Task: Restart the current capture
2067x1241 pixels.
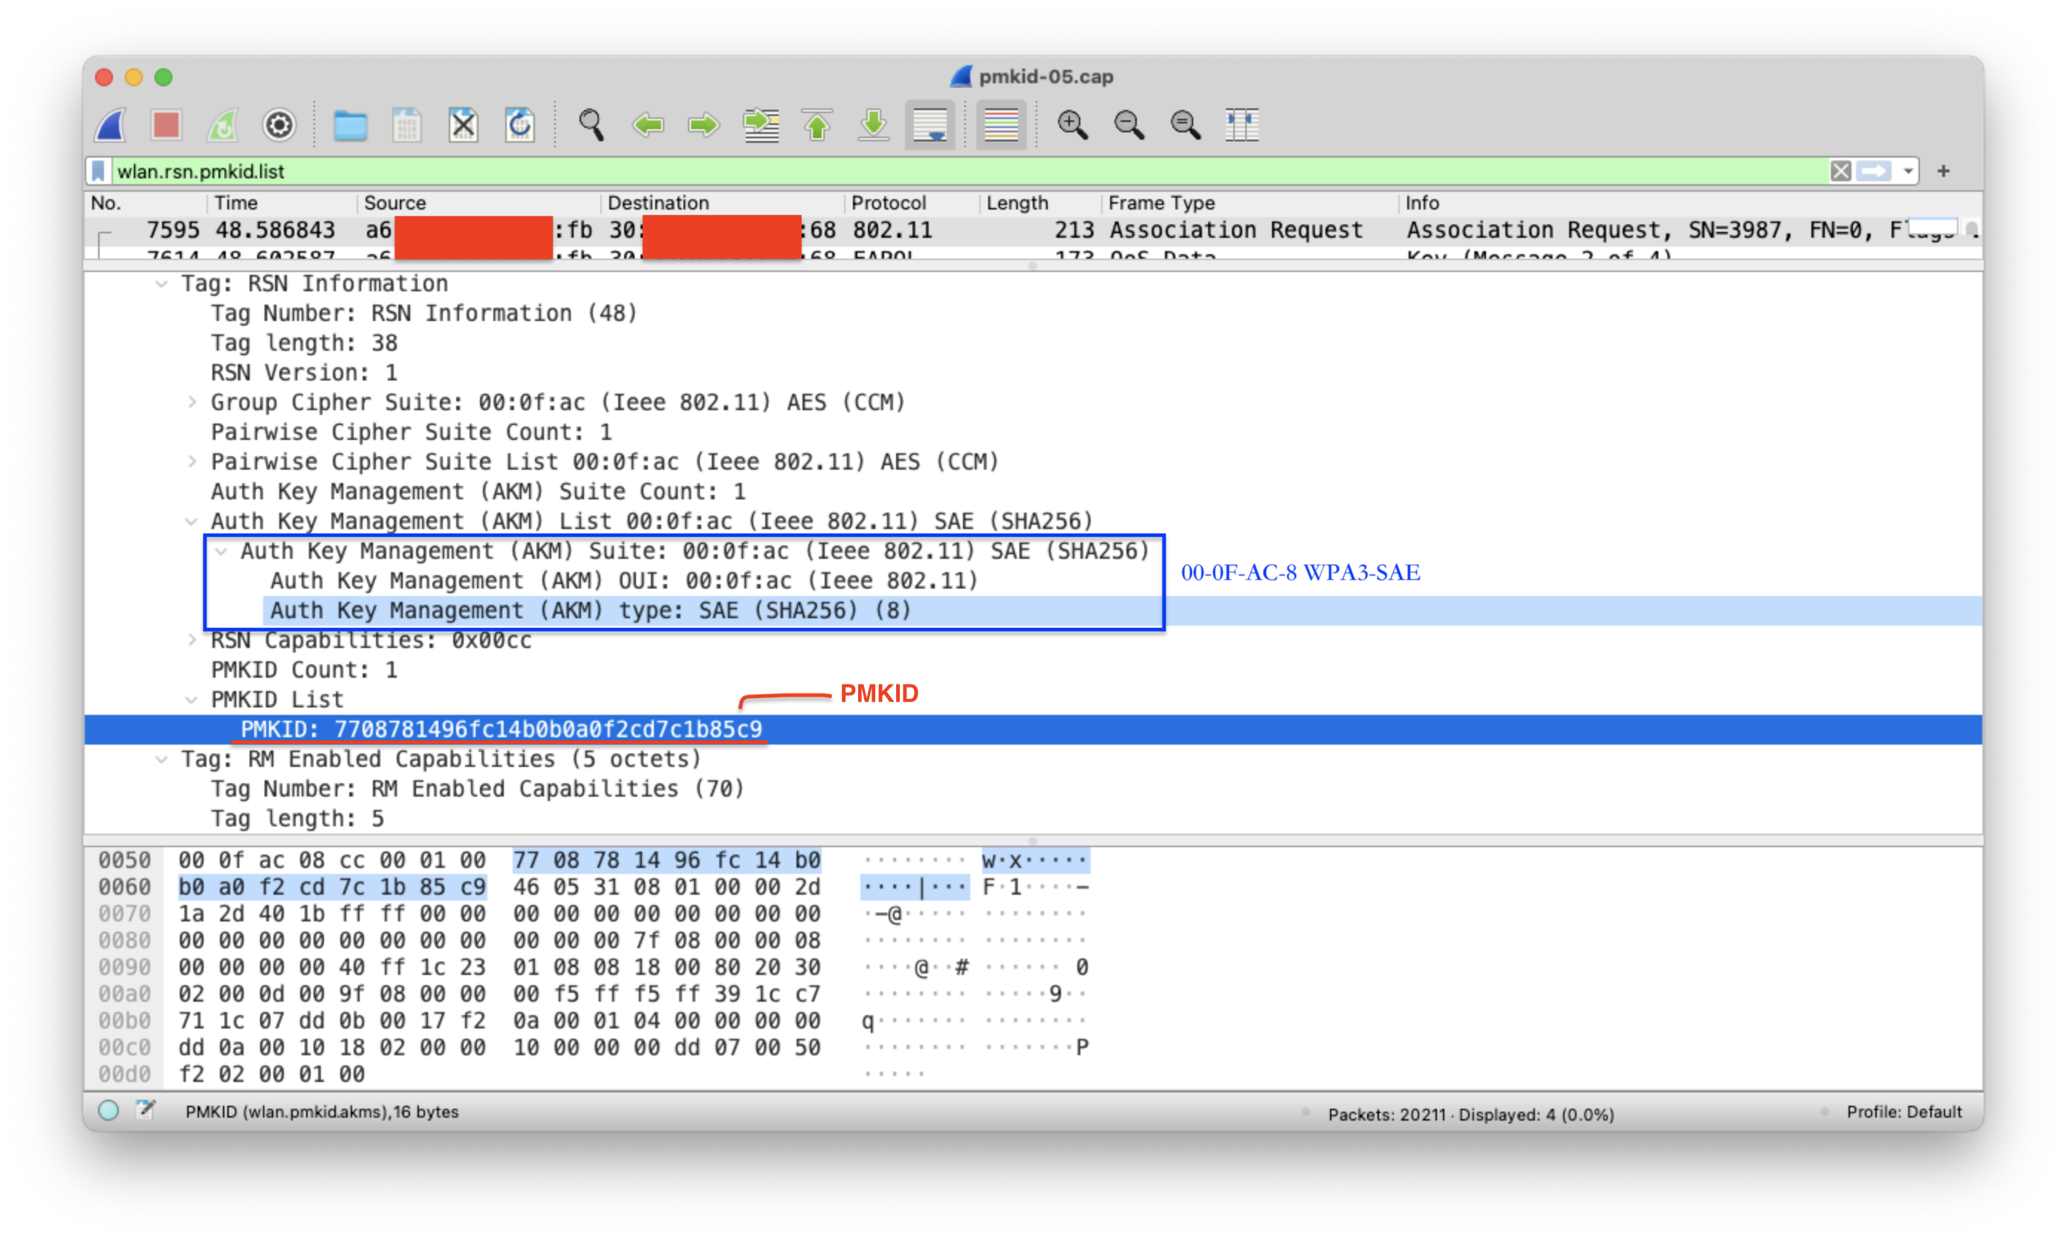Action: 223,126
